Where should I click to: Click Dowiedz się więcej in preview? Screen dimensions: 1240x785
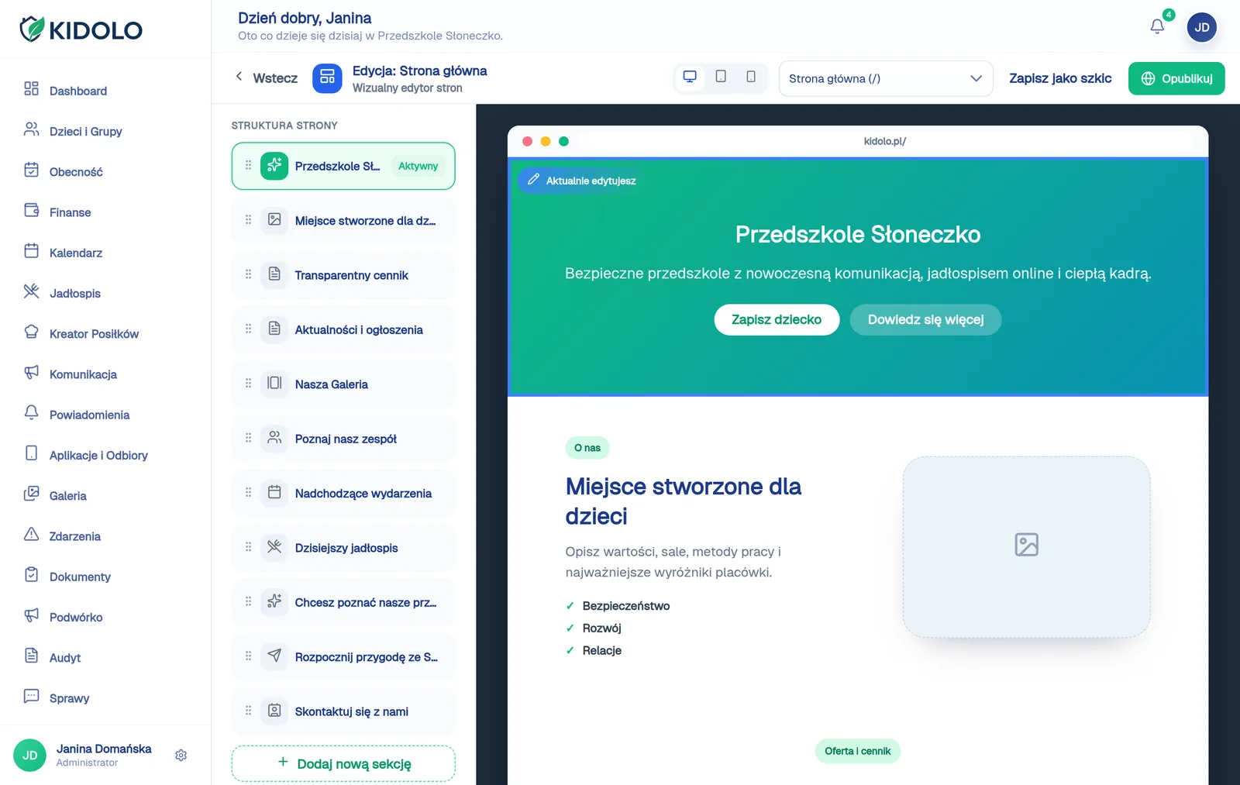[x=925, y=319]
